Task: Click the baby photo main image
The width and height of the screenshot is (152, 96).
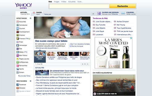Action: tap(62, 28)
